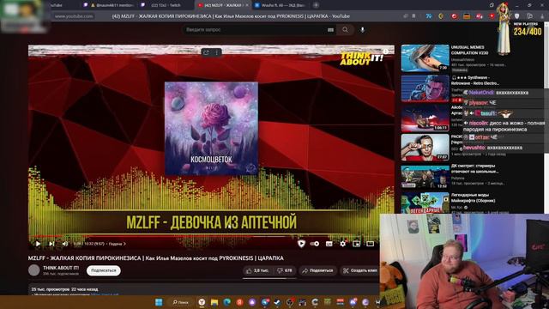Open a new browser tab
The height and width of the screenshot is (309, 549).
coord(316,5)
